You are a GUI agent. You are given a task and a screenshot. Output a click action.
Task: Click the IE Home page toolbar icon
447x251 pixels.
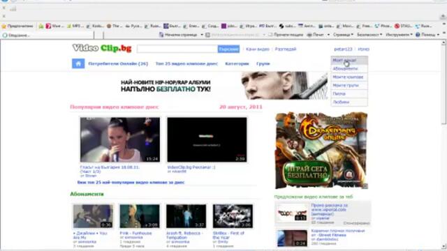(x=161, y=35)
